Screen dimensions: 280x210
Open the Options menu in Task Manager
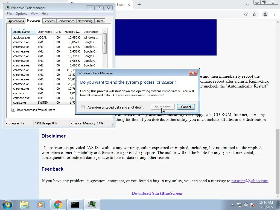(21, 14)
